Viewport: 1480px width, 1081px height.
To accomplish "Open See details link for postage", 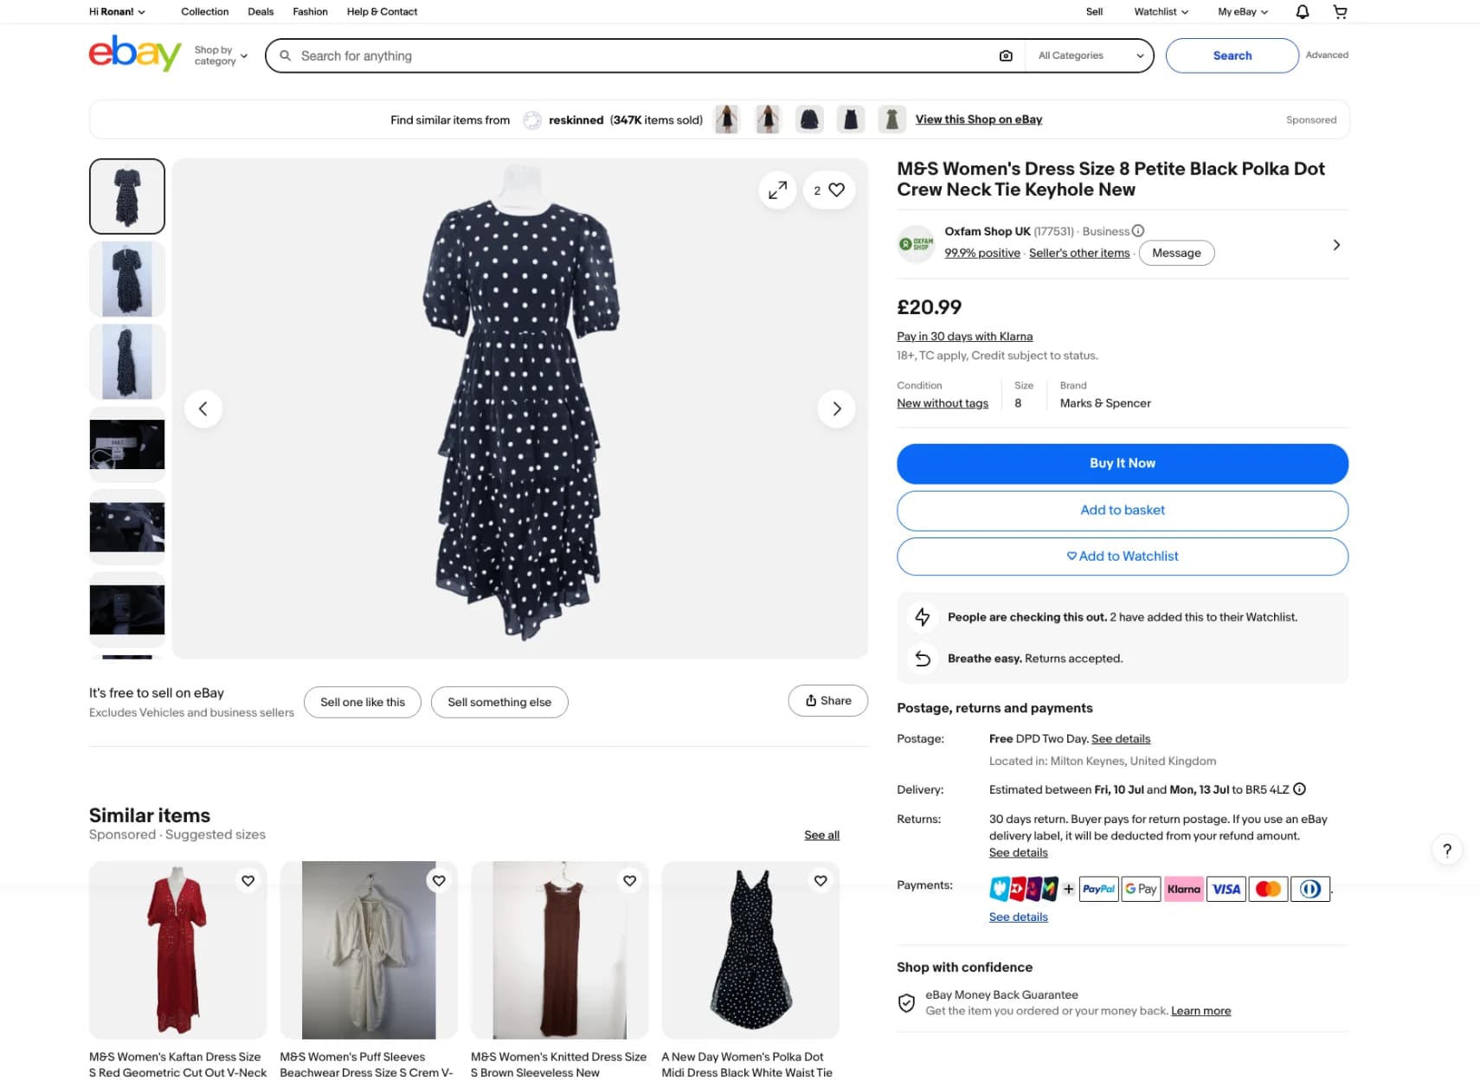I will (1121, 739).
